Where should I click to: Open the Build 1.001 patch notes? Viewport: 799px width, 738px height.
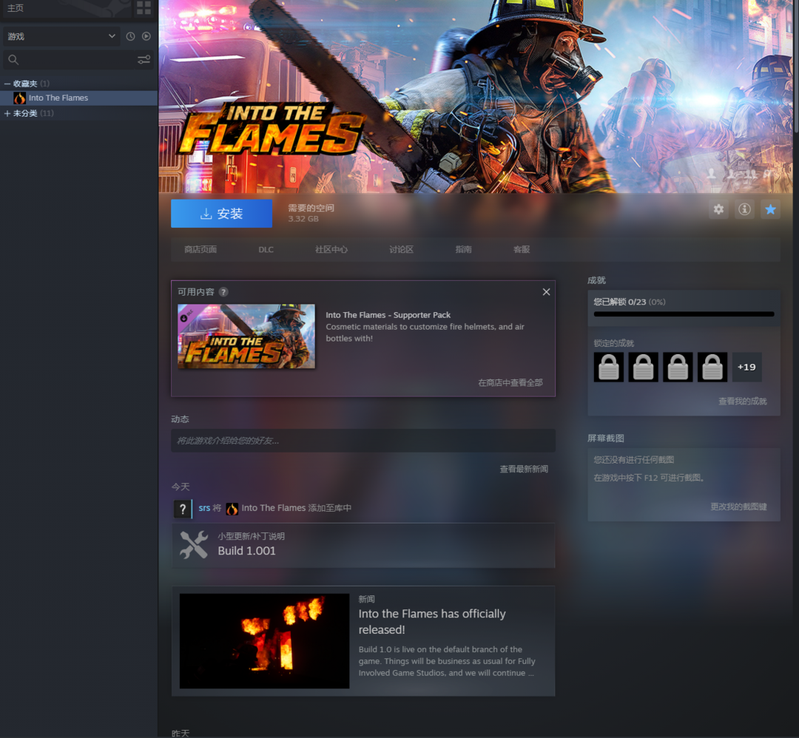[246, 551]
